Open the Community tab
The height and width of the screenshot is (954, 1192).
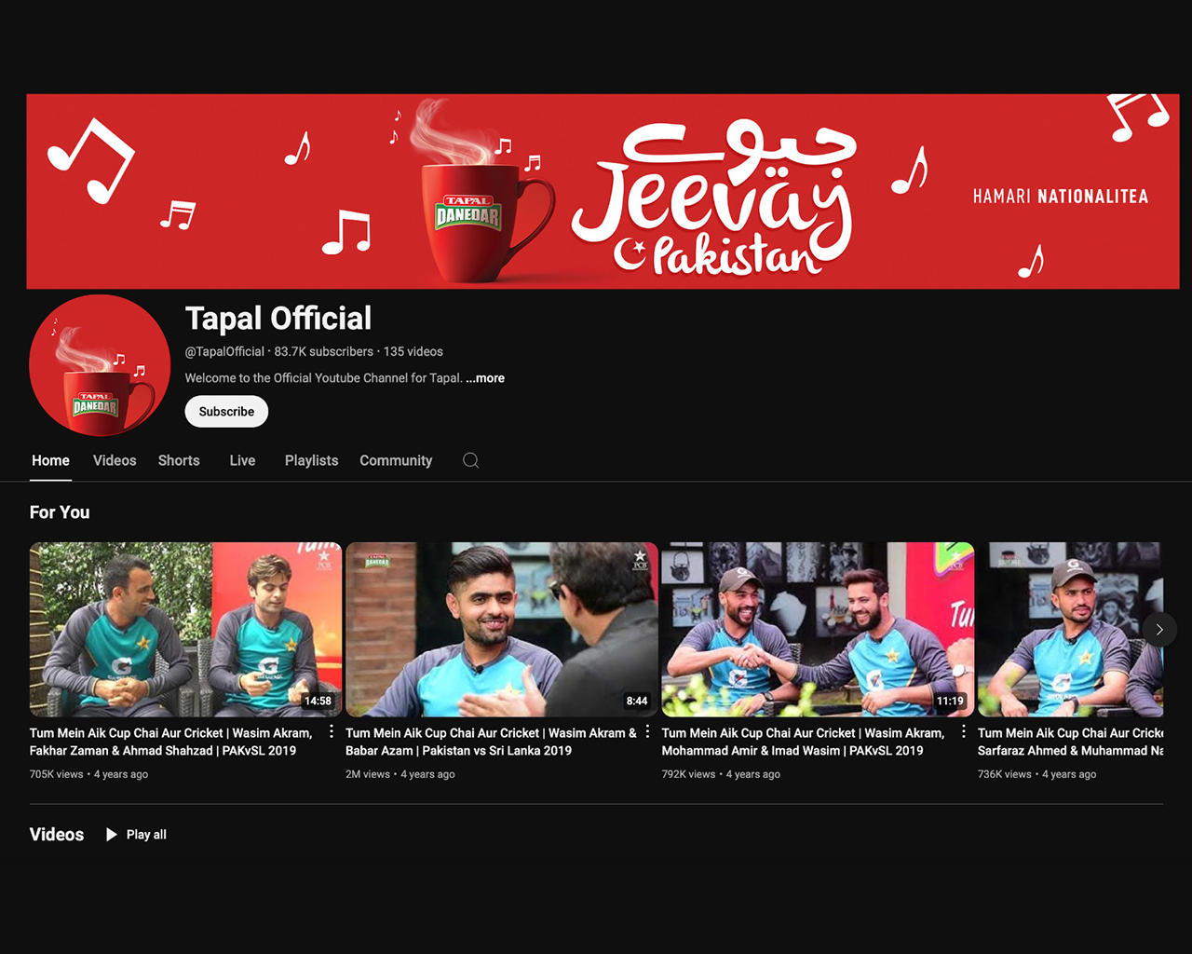click(x=396, y=460)
